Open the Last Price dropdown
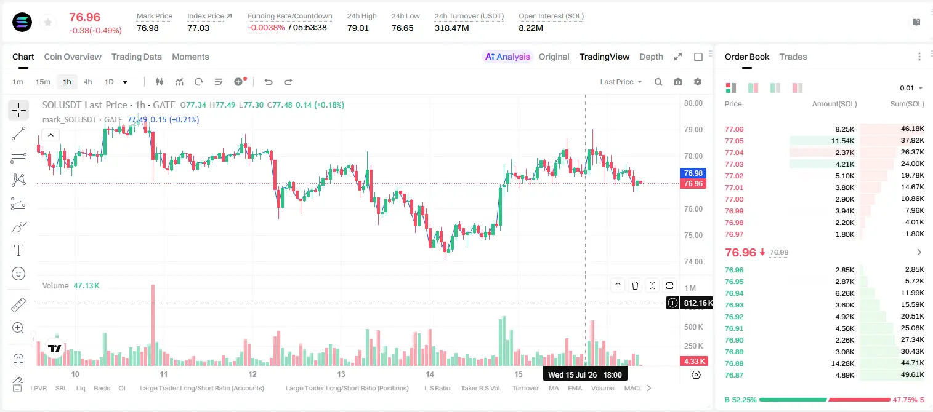 621,82
